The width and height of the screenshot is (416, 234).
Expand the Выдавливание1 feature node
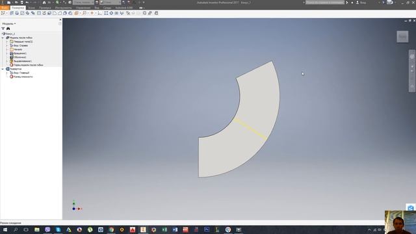(x=7, y=61)
